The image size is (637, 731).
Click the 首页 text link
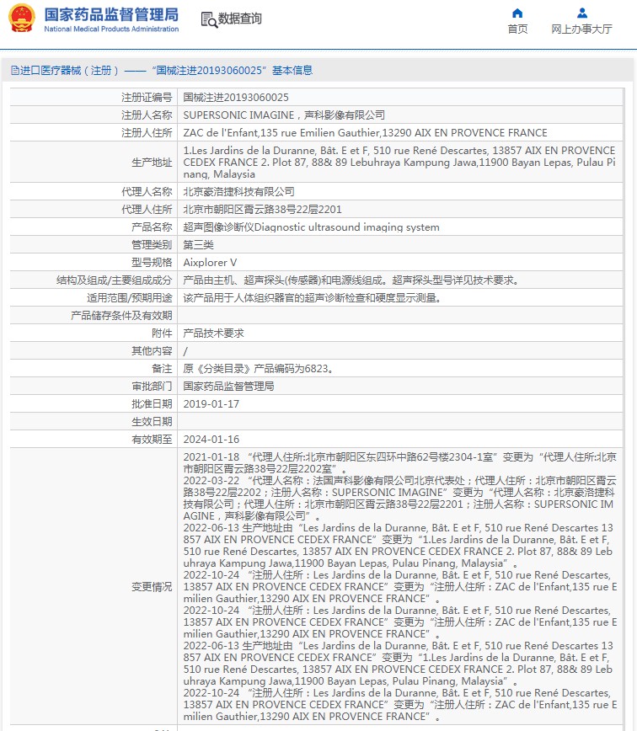click(517, 29)
